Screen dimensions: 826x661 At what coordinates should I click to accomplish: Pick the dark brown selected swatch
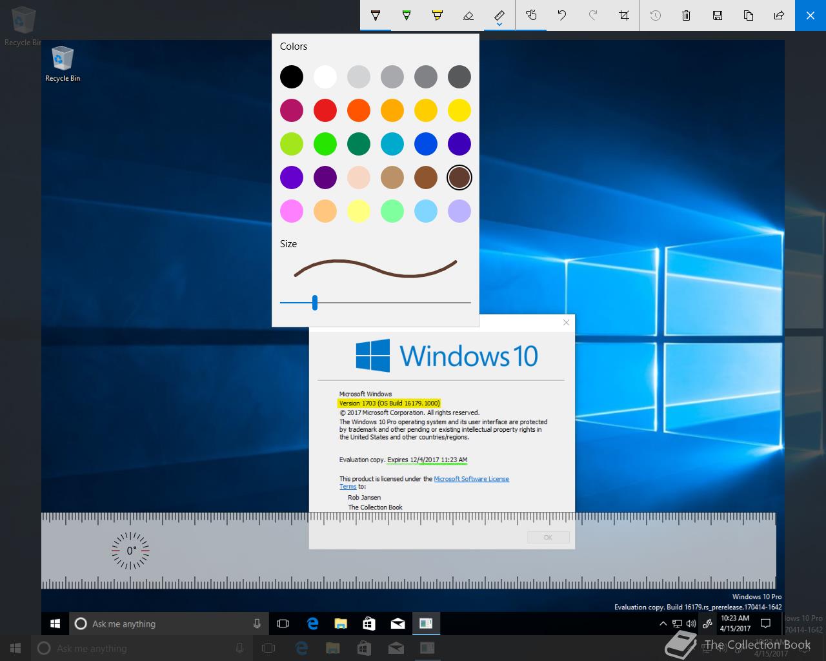point(459,178)
